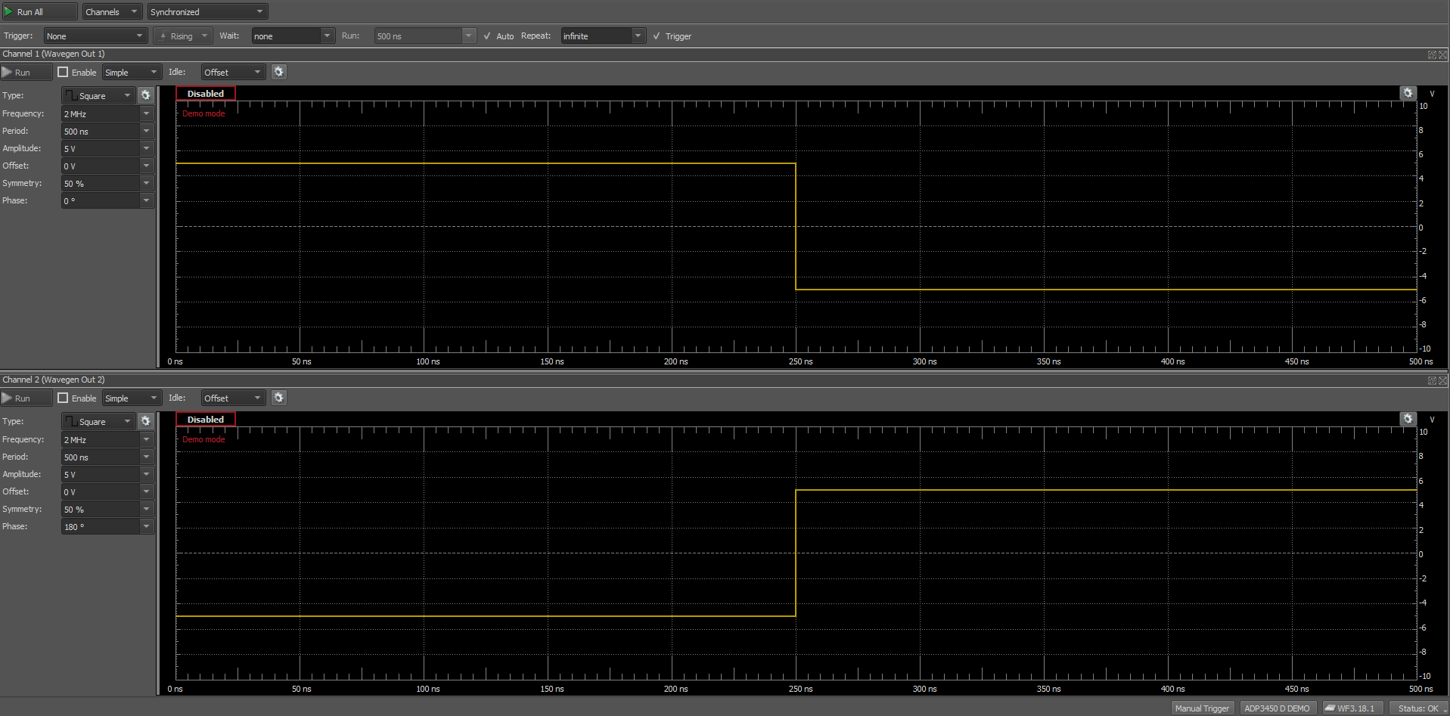Image resolution: width=1450 pixels, height=716 pixels.
Task: Click Channel 2 Symmetry 50 % field
Action: tap(101, 509)
